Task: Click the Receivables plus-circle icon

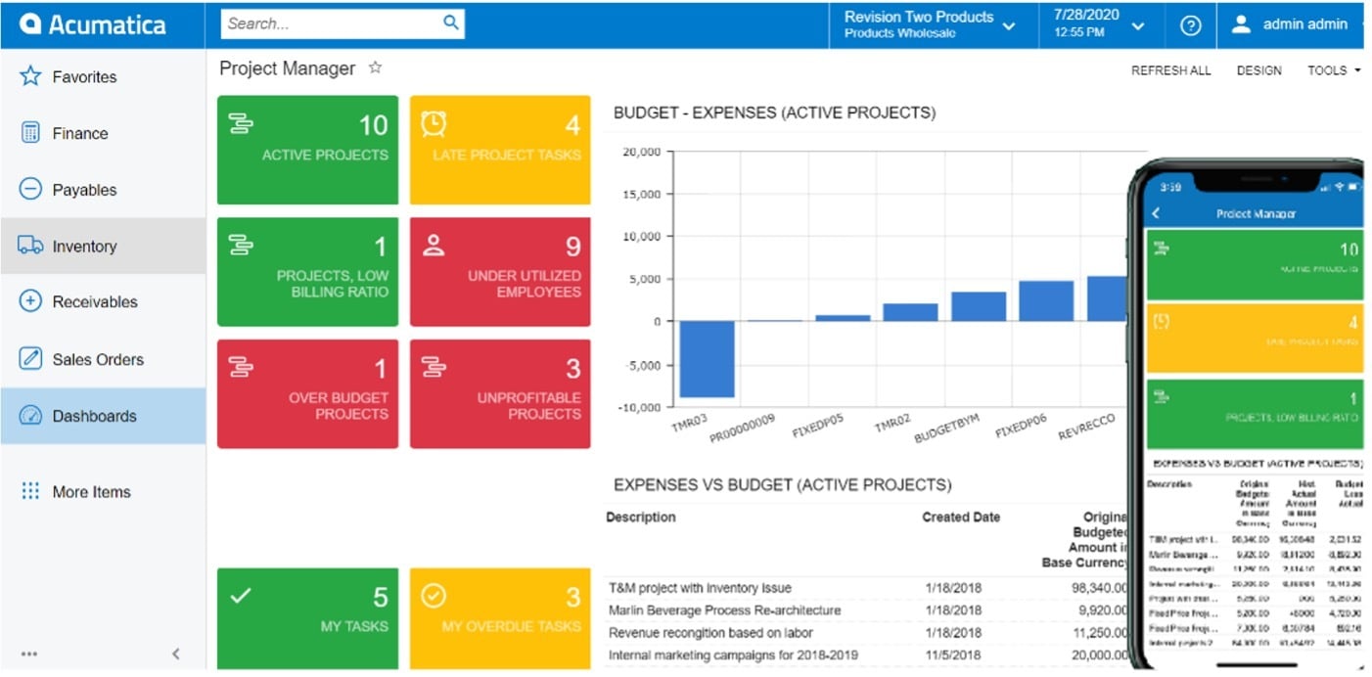Action: point(30,301)
